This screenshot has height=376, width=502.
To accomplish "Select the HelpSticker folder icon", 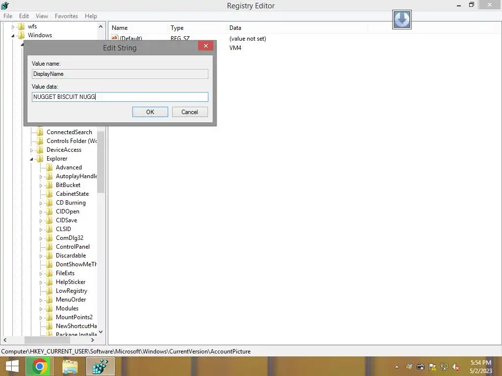I will tap(50, 282).
